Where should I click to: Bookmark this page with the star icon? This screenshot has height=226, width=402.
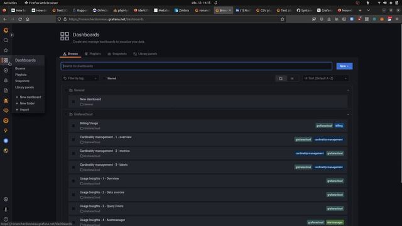click(282, 19)
